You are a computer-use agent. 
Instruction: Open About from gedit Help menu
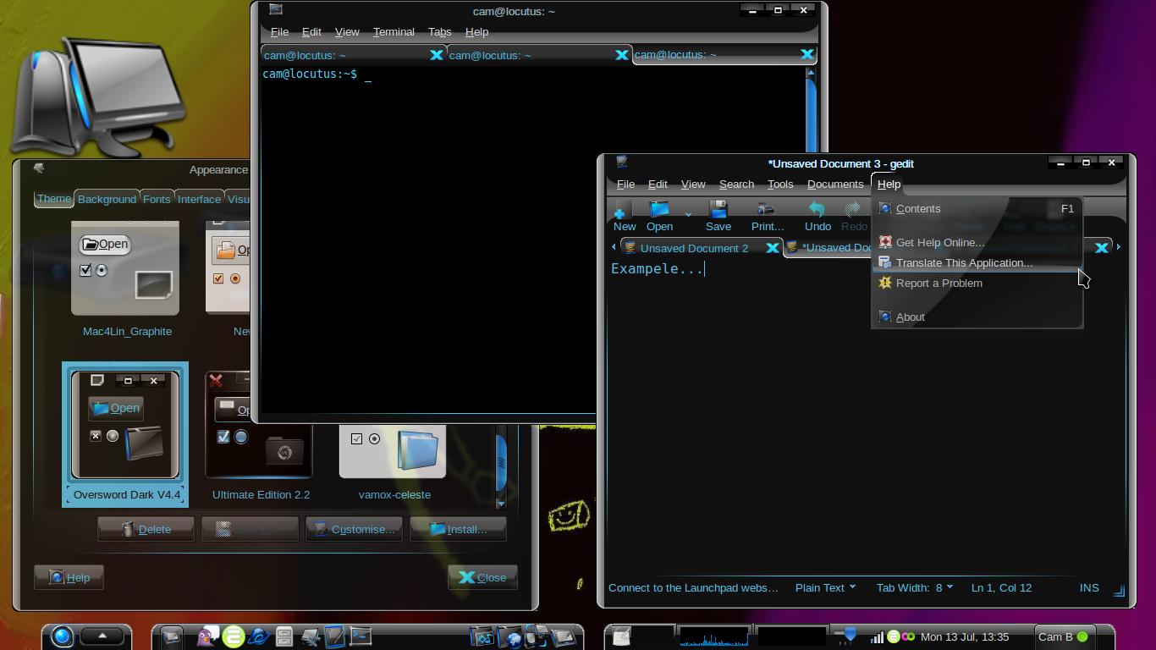[x=977, y=317]
